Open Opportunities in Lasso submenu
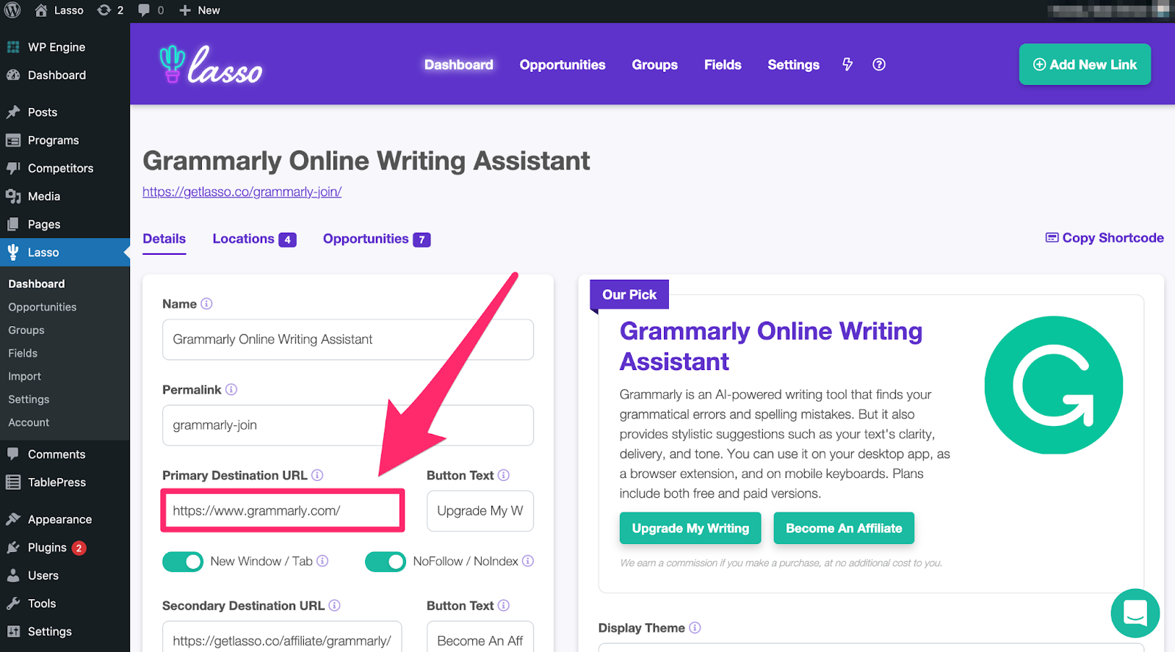This screenshot has width=1175, height=652. click(x=43, y=307)
